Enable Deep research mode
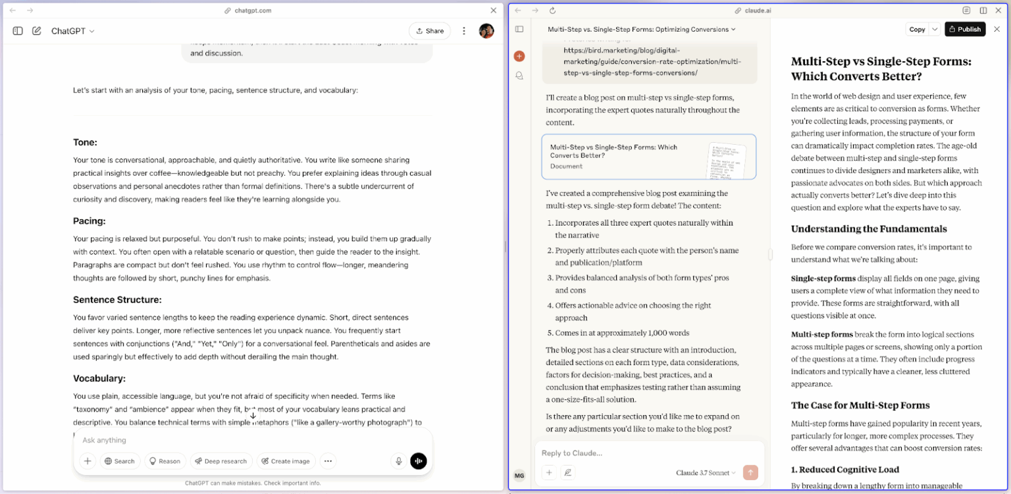Viewport: 1011px width, 494px height. pyautogui.click(x=220, y=461)
